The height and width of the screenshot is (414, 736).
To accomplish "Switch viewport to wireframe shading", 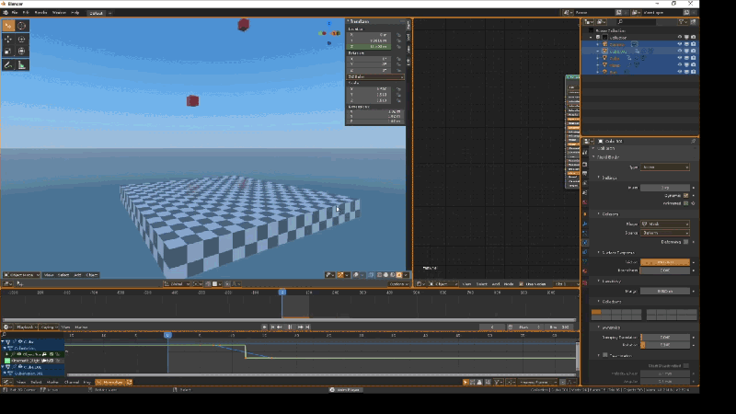I will point(379,275).
